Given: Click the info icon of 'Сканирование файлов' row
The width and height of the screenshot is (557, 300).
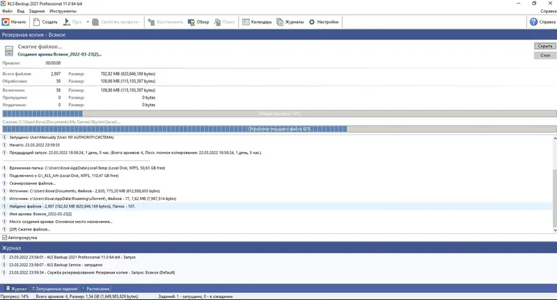Looking at the screenshot, I should click(x=5, y=183).
